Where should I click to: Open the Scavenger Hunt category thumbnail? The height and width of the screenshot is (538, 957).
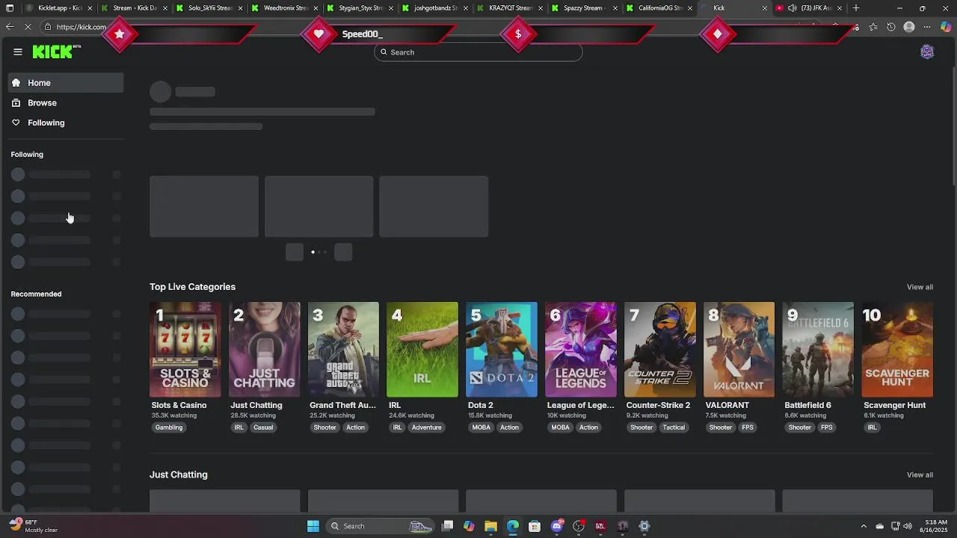point(897,350)
